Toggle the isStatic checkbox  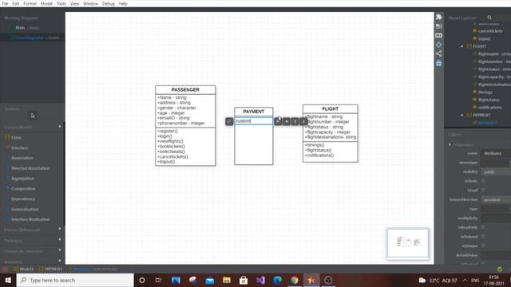tap(483, 181)
